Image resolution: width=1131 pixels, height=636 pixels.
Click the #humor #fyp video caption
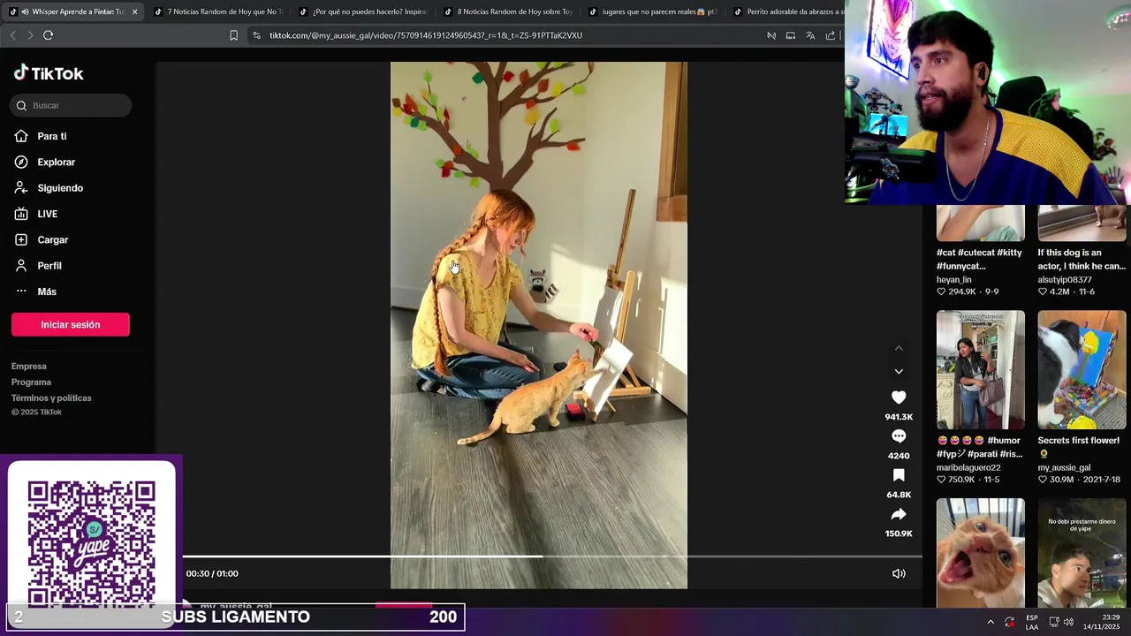979,447
